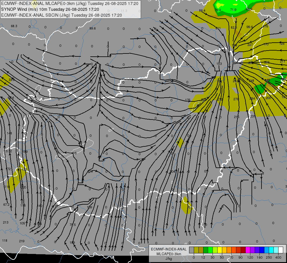This screenshot has width=287, height=263.
Task: Select the sky blue swatch left of 250
Action: coord(267,250)
